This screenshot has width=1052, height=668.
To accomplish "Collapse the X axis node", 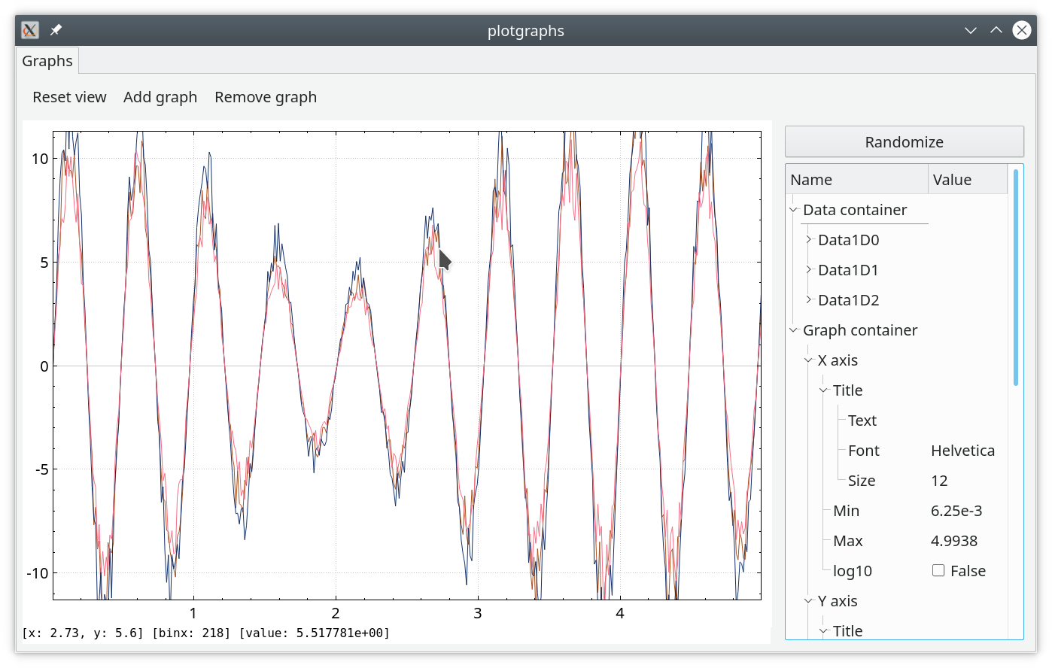I will 808,360.
